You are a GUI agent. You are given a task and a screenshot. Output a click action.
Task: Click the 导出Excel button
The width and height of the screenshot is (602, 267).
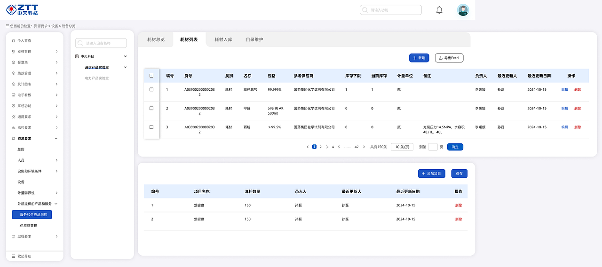click(x=449, y=58)
